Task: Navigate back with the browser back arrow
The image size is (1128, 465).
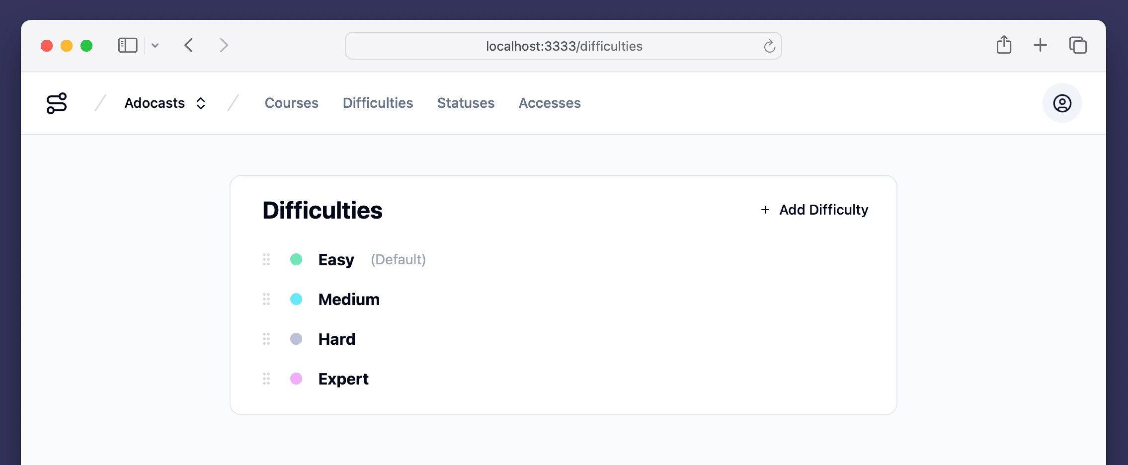Action: pos(189,45)
